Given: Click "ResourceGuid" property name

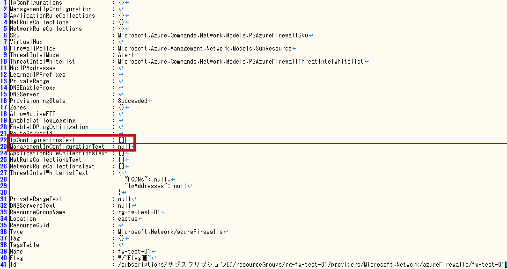Looking at the screenshot, I should [29, 225].
